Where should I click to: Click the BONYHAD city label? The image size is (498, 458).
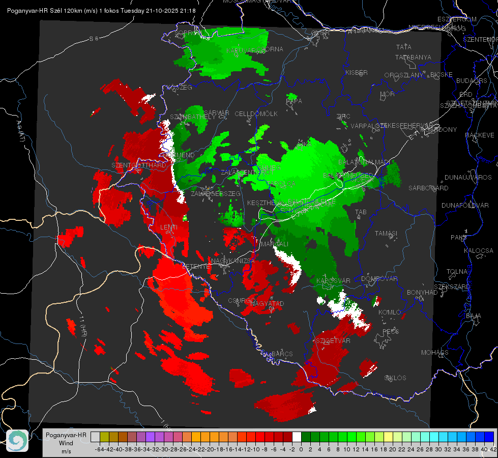(422, 293)
